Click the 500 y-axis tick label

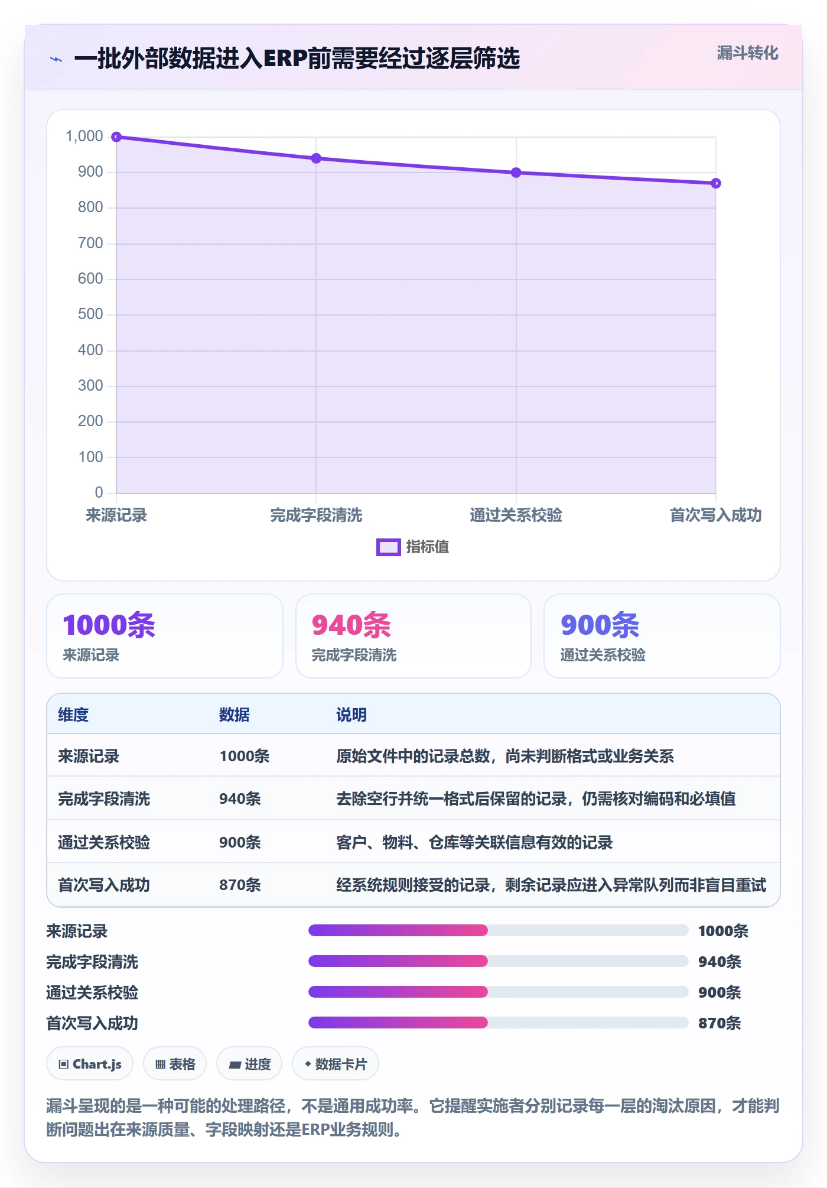click(90, 314)
